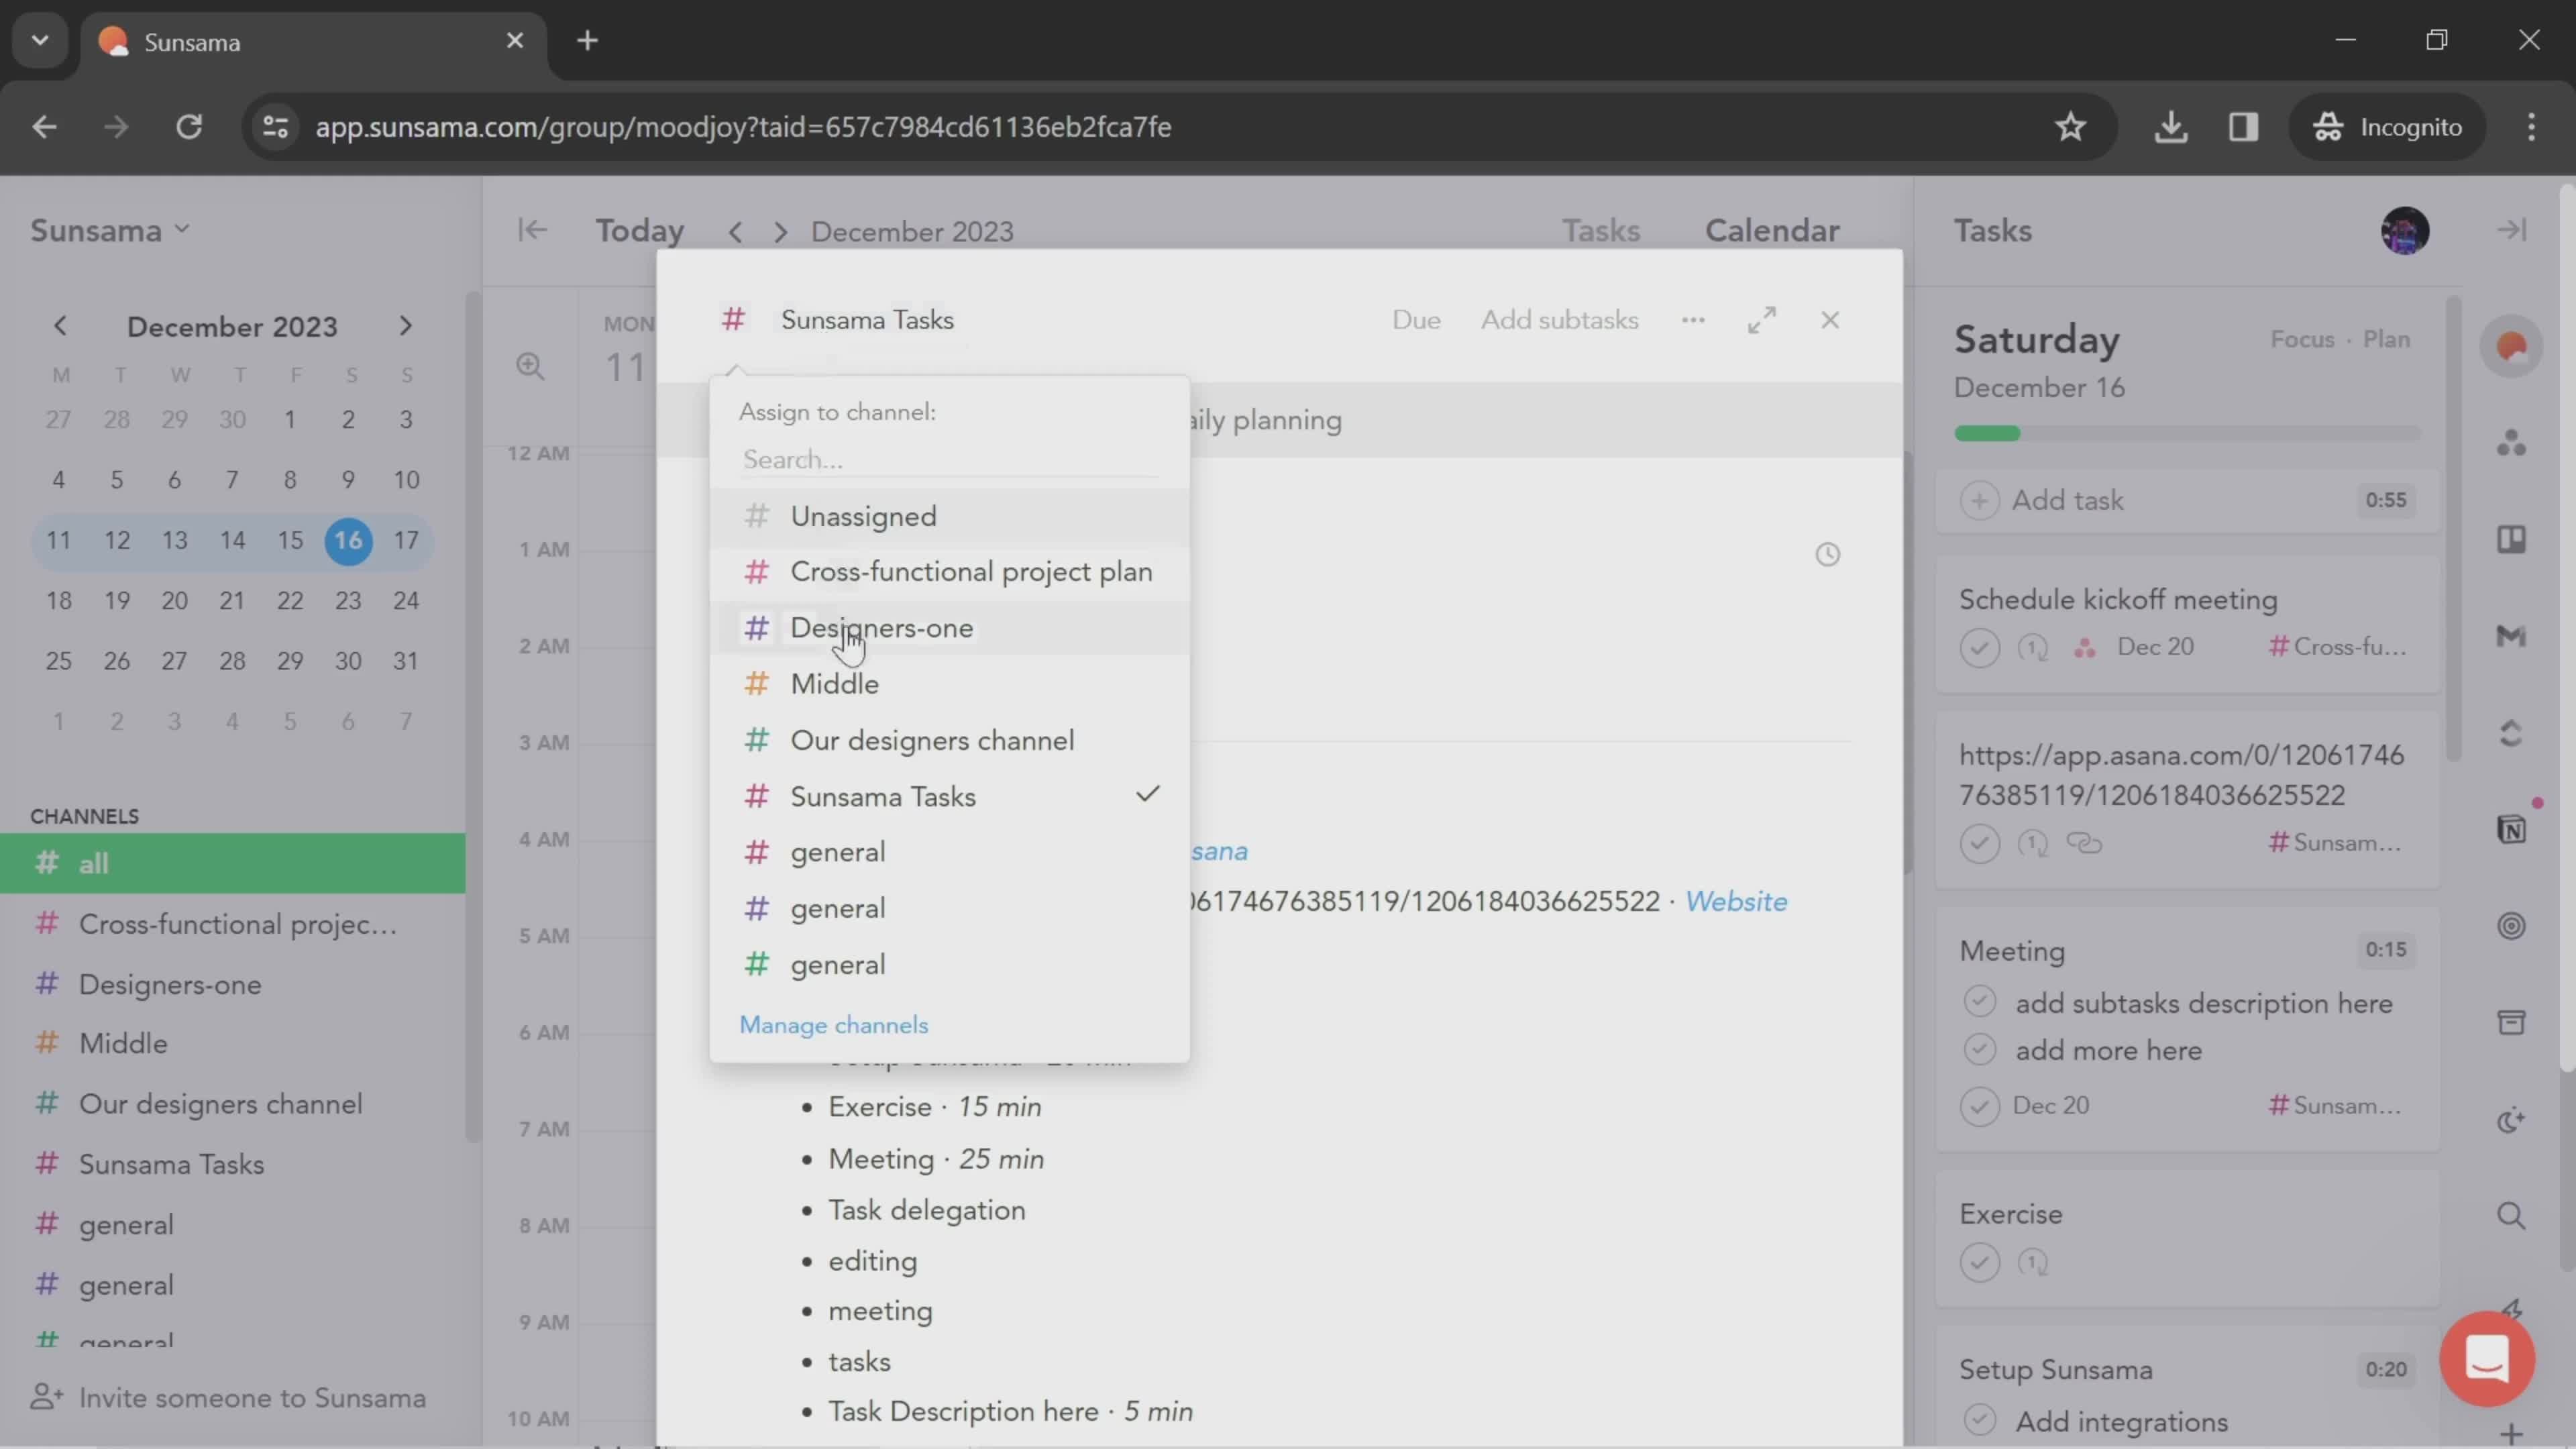
Task: Select the all channel in sidebar
Action: pyautogui.click(x=232, y=863)
